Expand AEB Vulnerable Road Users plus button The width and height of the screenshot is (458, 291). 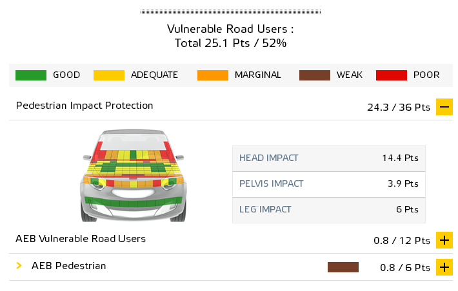point(444,240)
